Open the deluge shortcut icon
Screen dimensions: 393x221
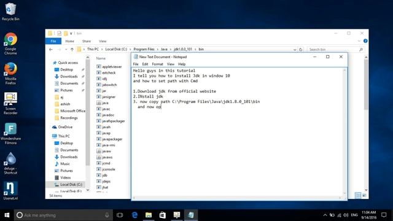tap(10, 163)
